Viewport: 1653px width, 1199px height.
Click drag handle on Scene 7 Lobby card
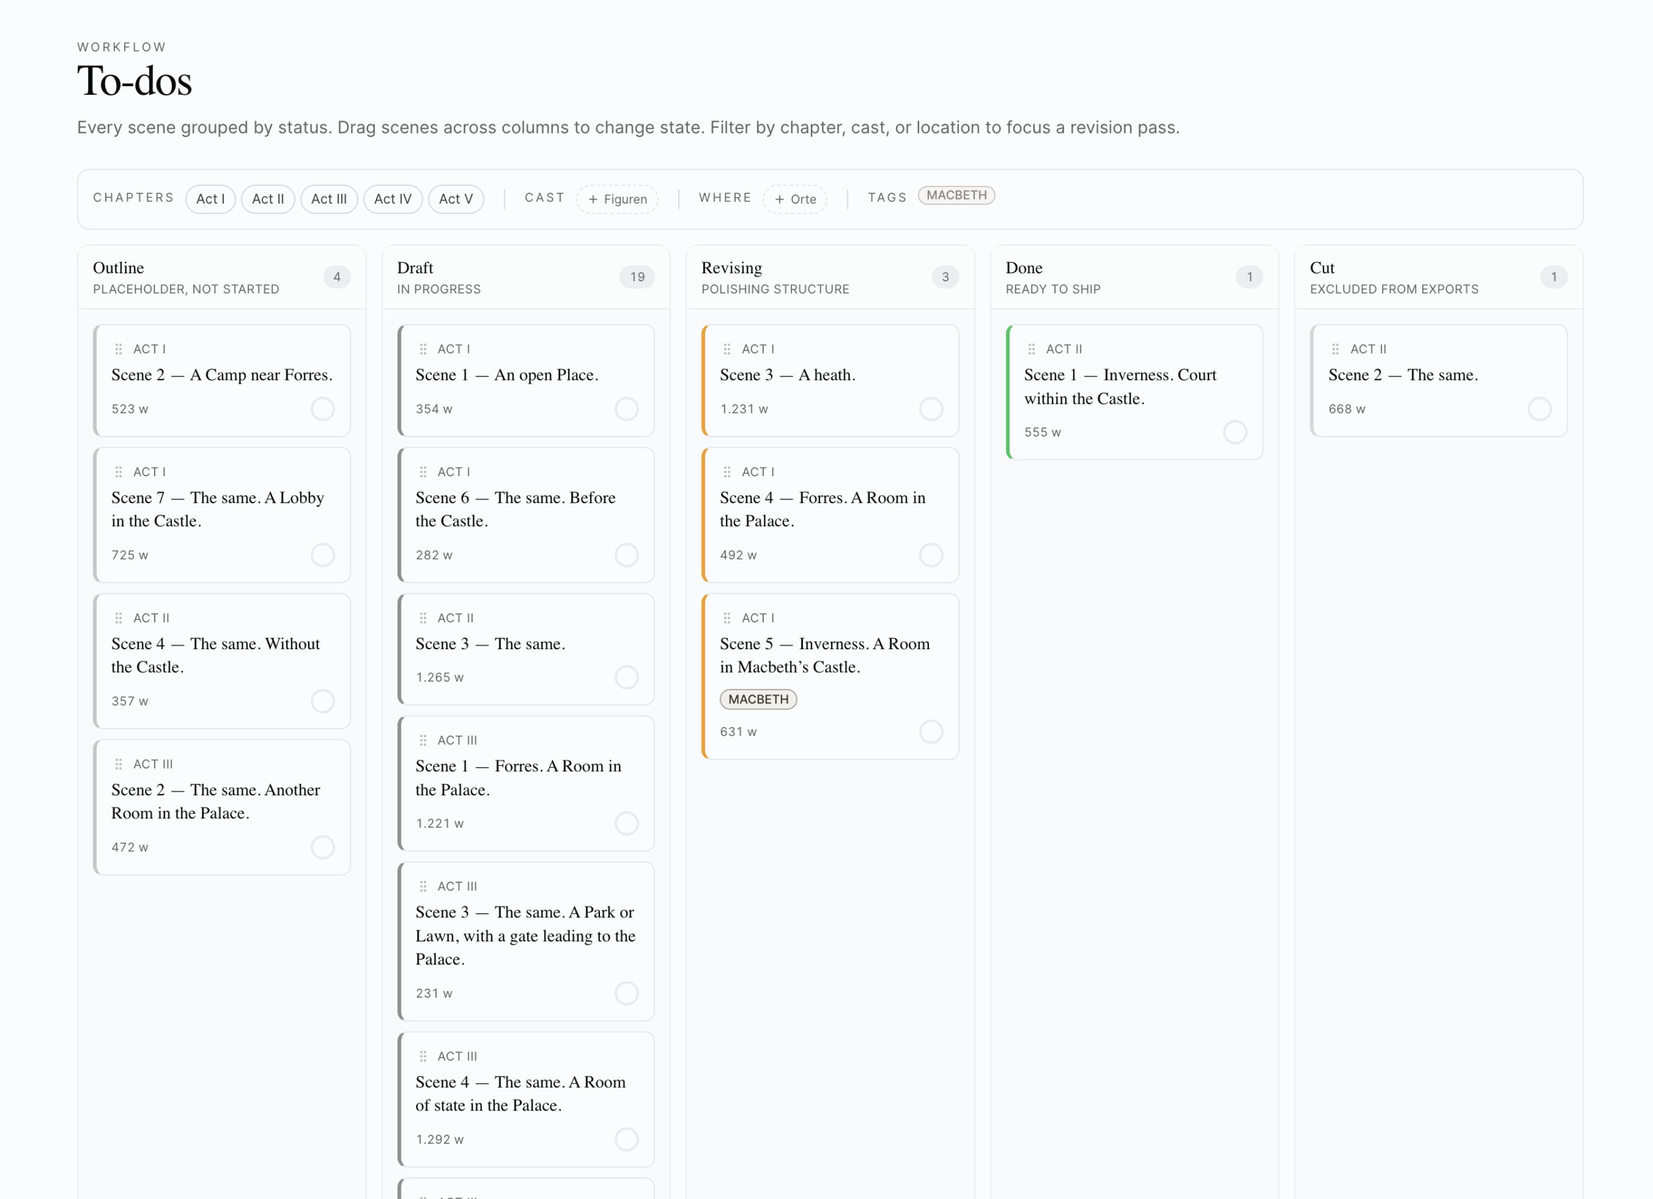pos(119,472)
